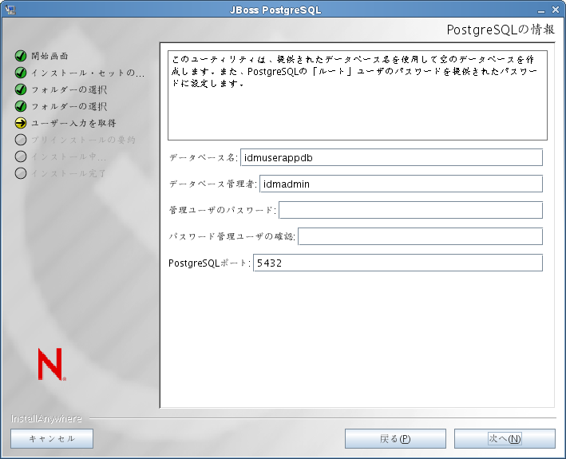The width and height of the screenshot is (566, 459).
Task: Click the InstallAnywhere label
Action: 46,418
